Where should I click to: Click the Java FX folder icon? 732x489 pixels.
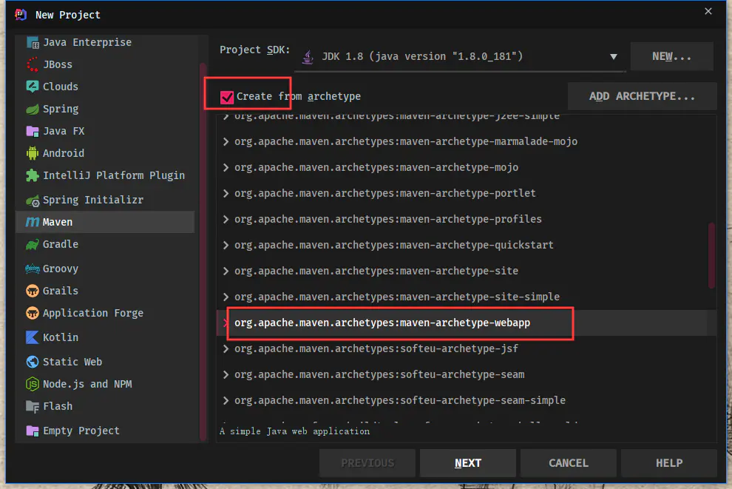pos(33,131)
